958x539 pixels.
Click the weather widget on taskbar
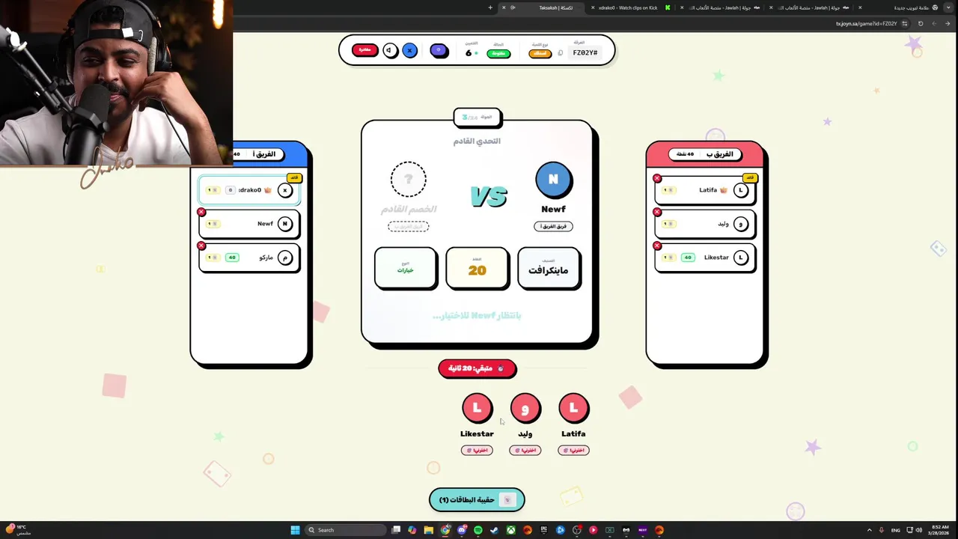pos(19,530)
